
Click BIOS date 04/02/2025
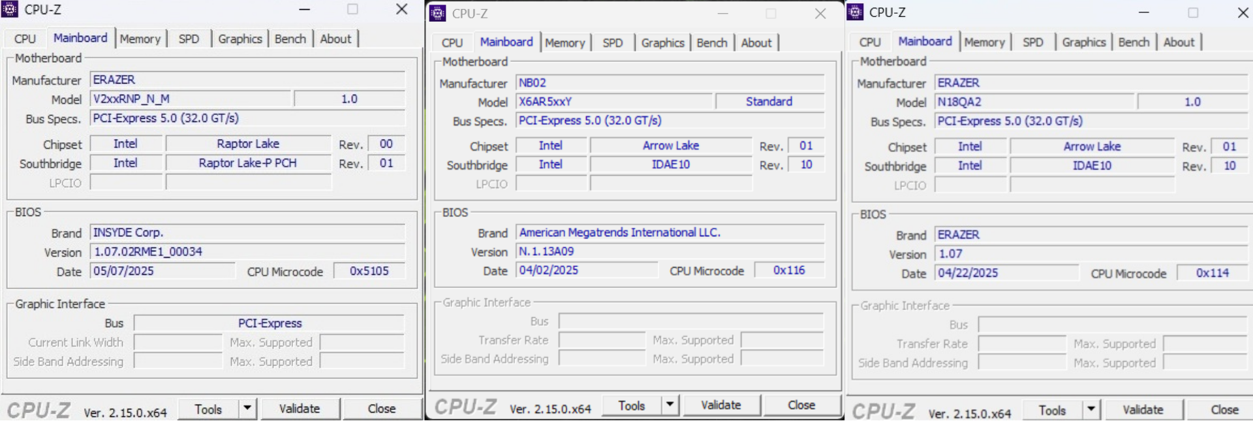[587, 270]
